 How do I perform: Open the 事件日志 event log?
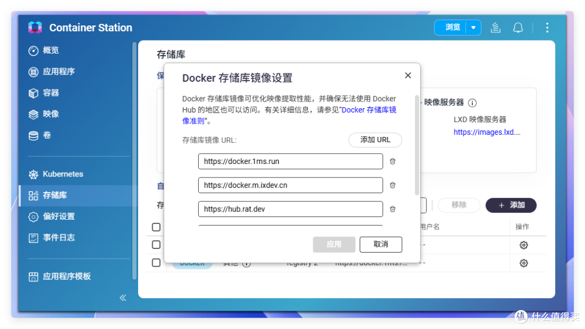point(51,238)
